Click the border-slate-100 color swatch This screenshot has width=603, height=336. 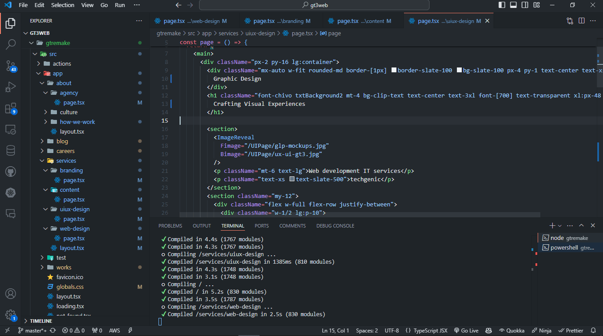pyautogui.click(x=394, y=70)
